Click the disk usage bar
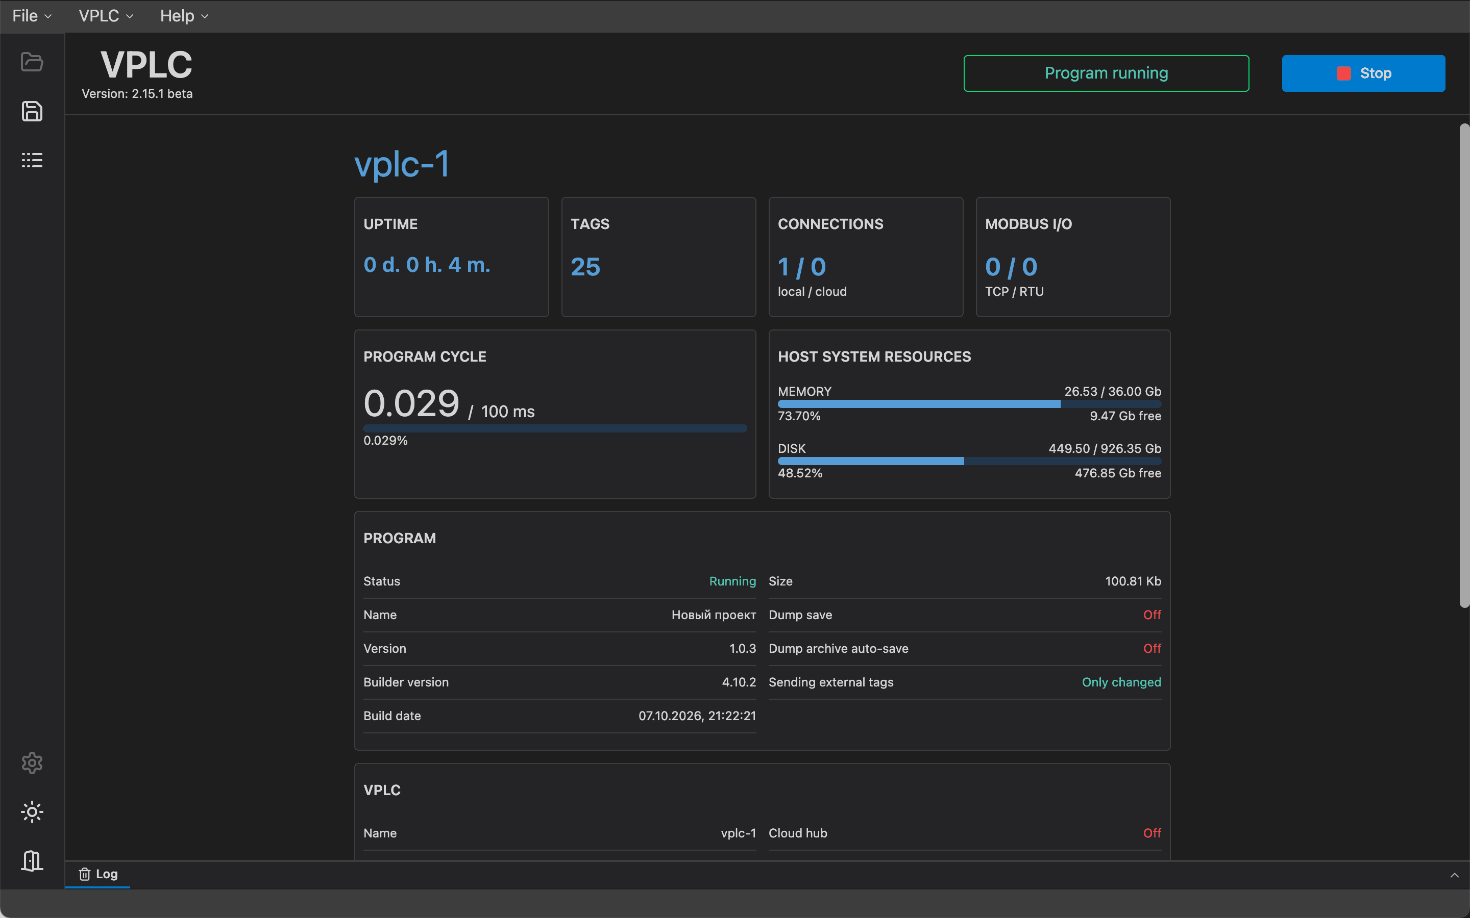This screenshot has height=918, width=1470. 969,461
